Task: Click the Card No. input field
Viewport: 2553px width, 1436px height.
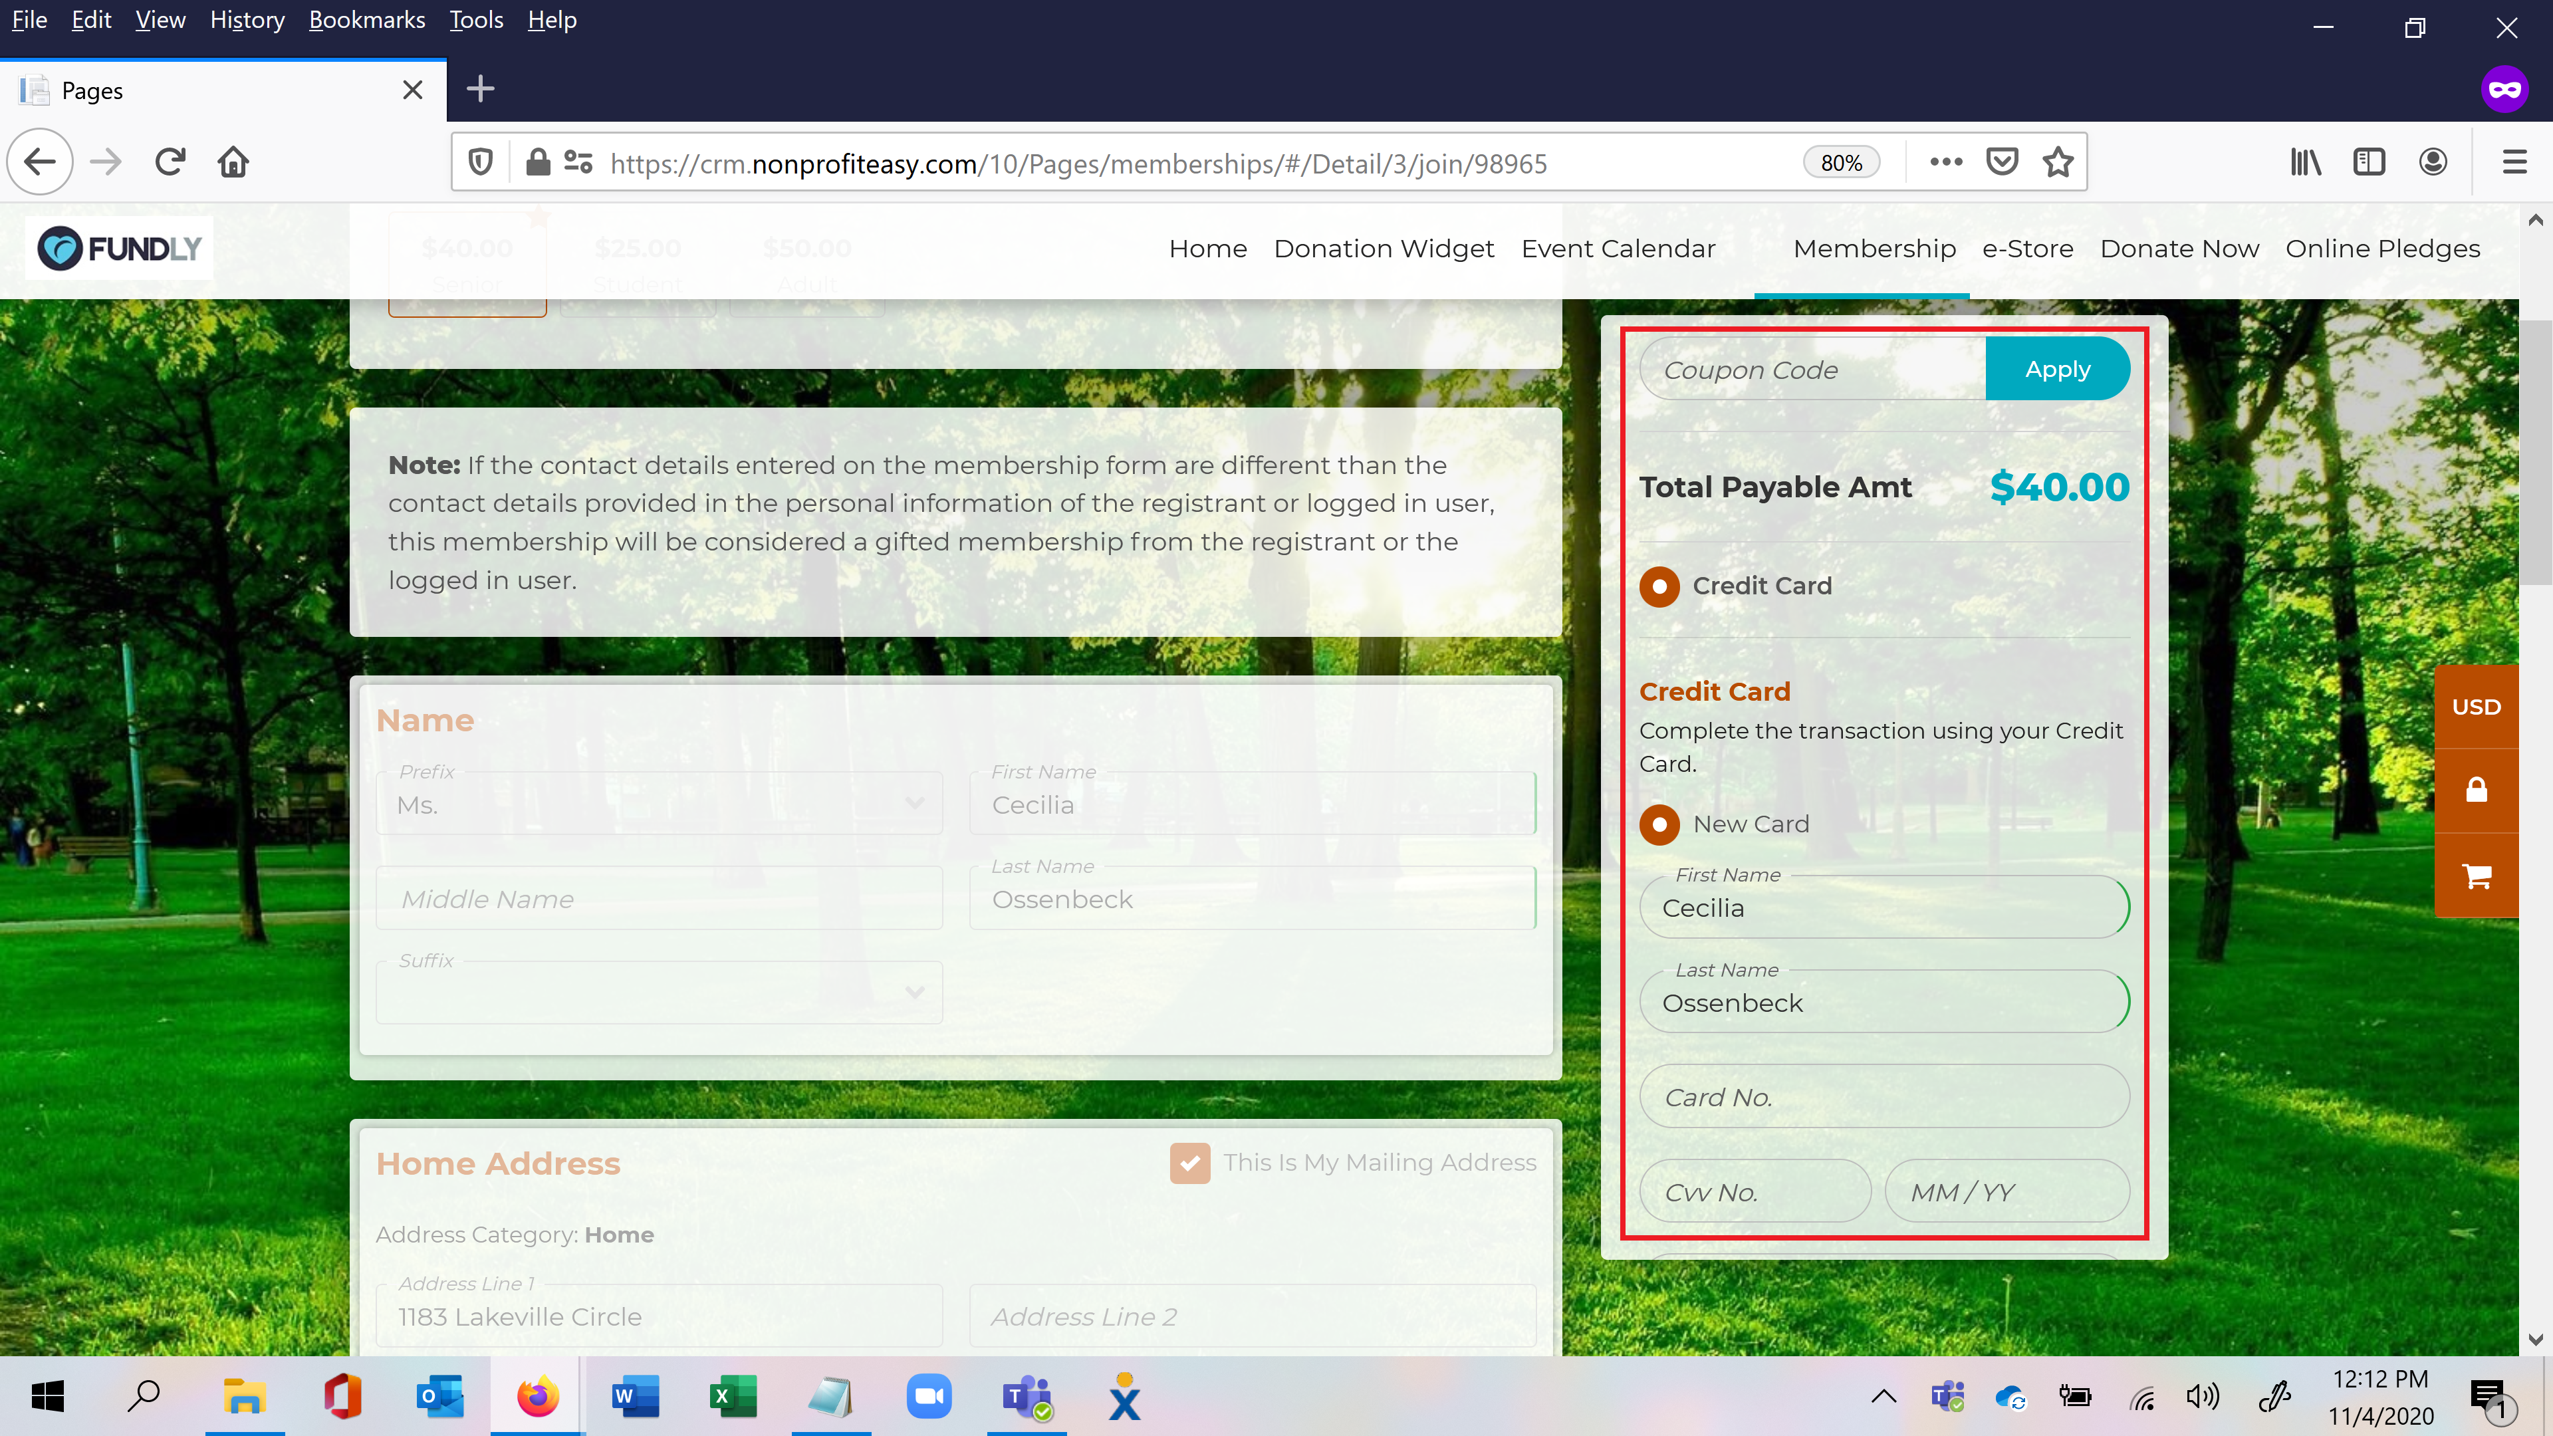Action: [x=1884, y=1096]
